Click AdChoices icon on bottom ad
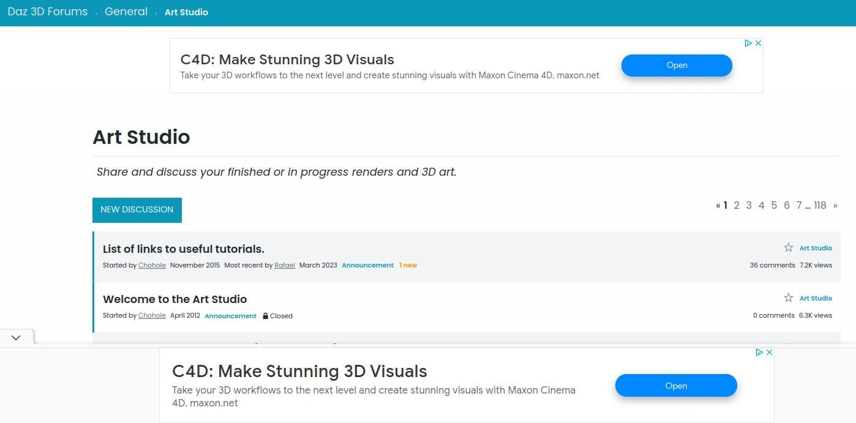The width and height of the screenshot is (856, 423). [x=759, y=353]
